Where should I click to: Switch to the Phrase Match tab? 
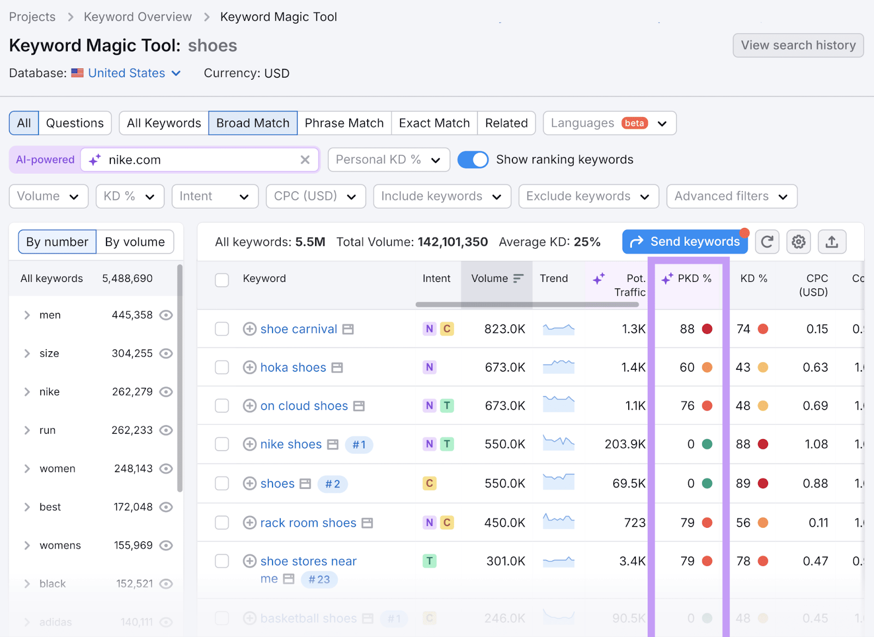click(x=344, y=123)
